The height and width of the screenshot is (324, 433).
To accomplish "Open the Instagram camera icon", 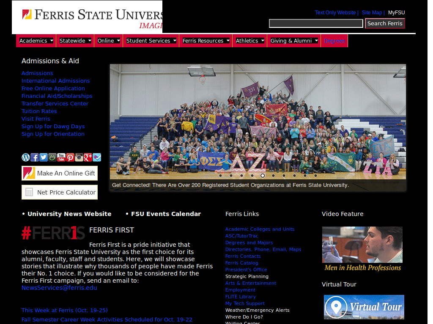I will [79, 157].
